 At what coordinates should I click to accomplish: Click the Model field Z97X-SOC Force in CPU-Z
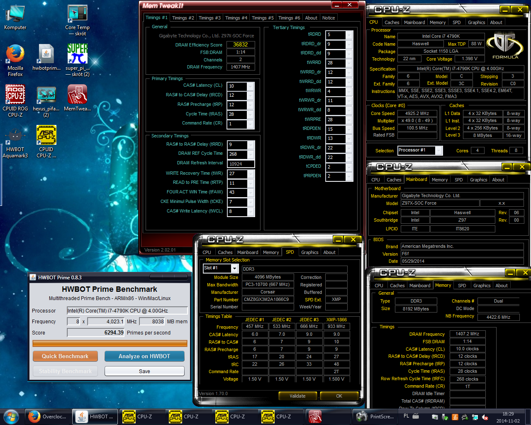[x=439, y=203]
